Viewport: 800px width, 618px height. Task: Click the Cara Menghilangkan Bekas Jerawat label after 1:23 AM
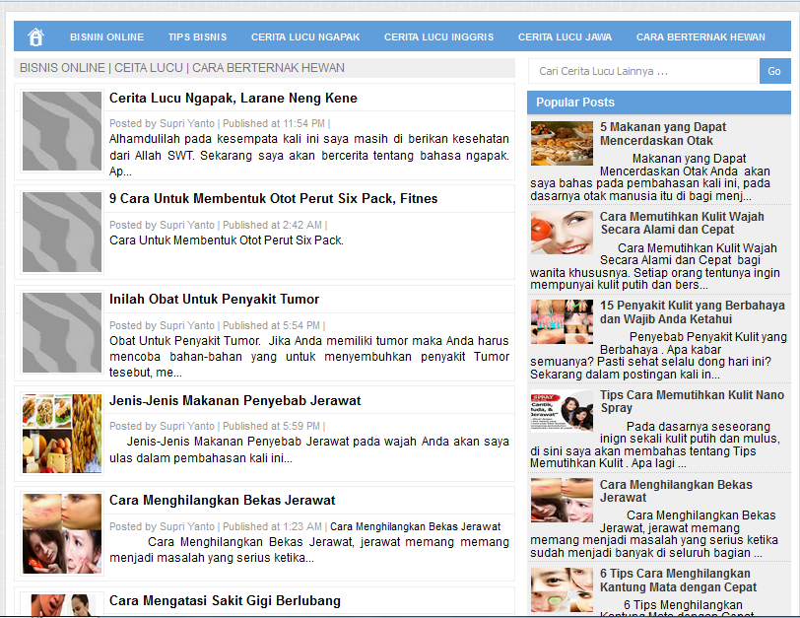click(416, 526)
